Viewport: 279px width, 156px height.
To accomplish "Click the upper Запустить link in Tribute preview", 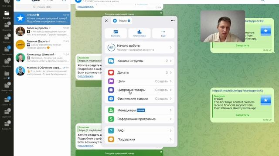I will pos(242,45).
